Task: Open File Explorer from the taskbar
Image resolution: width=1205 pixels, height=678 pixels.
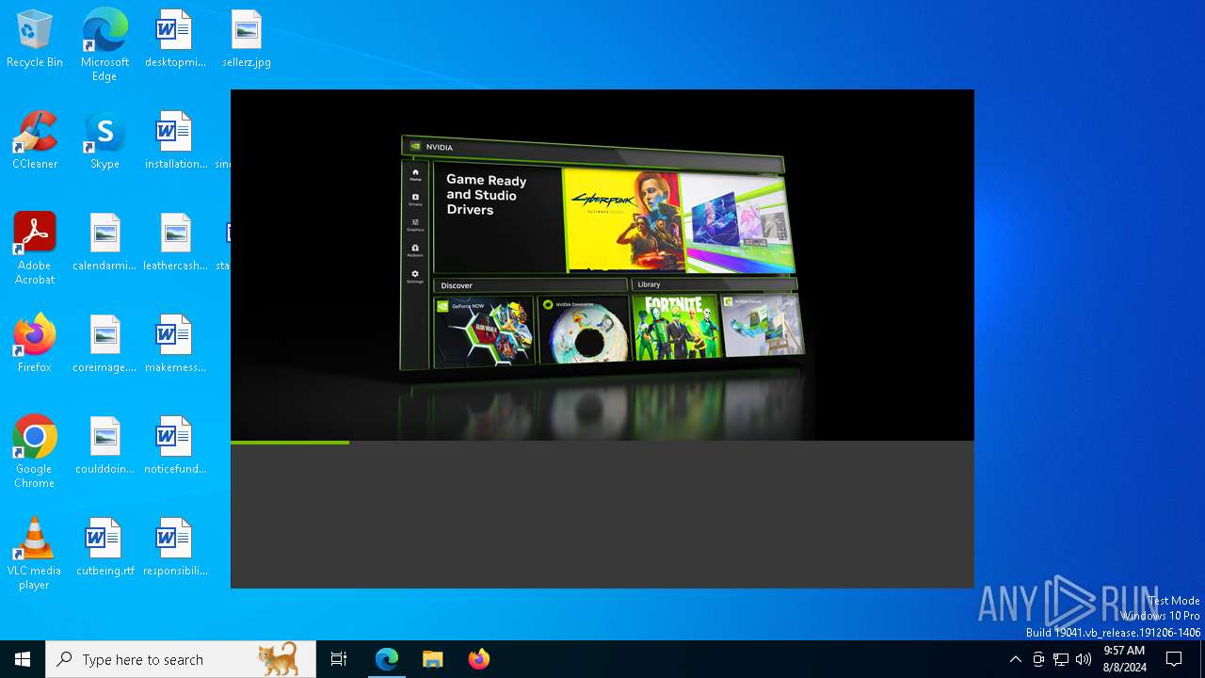Action: click(432, 659)
